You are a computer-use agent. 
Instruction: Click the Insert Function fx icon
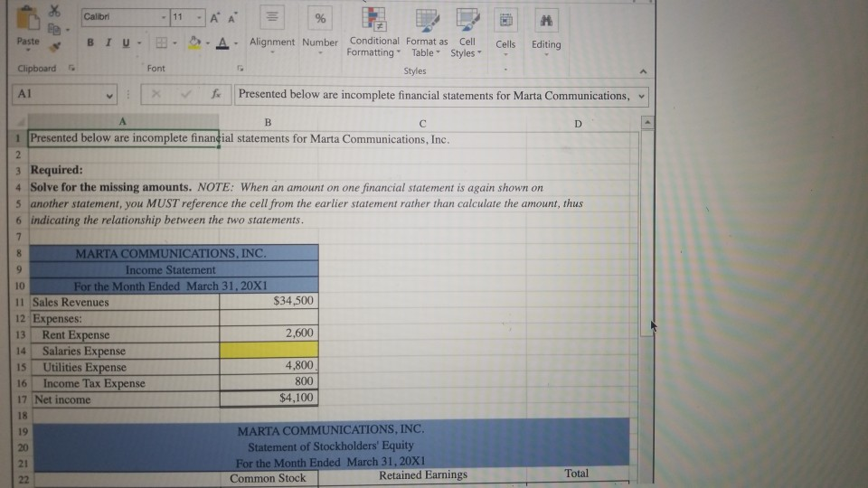[x=216, y=95]
